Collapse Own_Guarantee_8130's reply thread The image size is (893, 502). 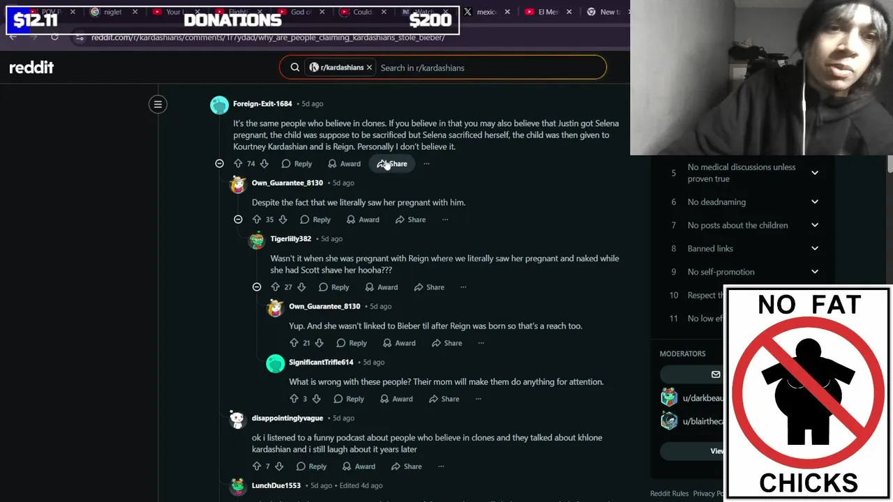(x=238, y=220)
